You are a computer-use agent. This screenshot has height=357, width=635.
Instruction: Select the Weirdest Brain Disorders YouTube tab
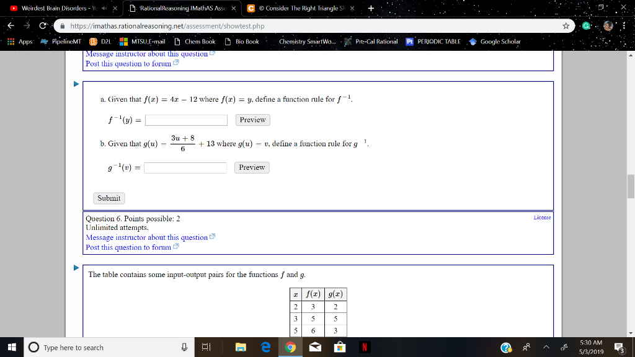pos(53,9)
